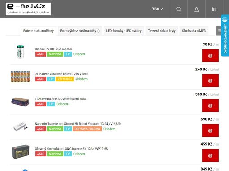229x171 pixels.
Task: Open Náhradní baterie pro Xiaomi Mi Robot link
Action: coord(78,124)
